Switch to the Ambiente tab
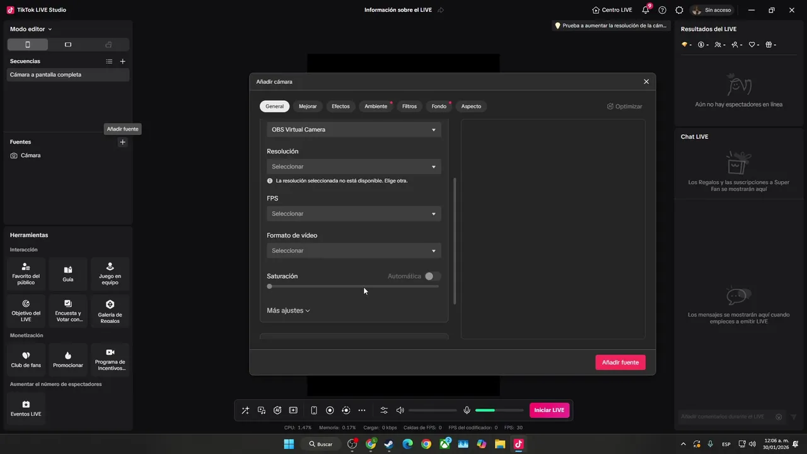807x454 pixels. [376, 107]
